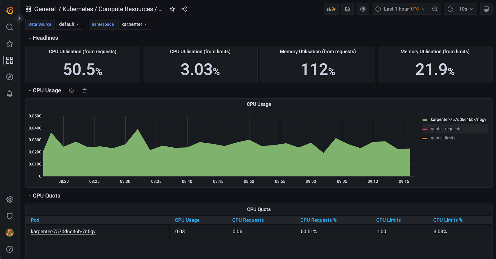
Task: Open the user profile avatar
Action: point(10,233)
